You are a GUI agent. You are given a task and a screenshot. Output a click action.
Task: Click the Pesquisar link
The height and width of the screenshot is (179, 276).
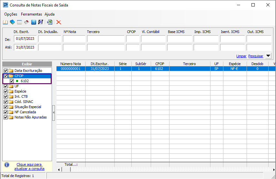[x=256, y=56]
